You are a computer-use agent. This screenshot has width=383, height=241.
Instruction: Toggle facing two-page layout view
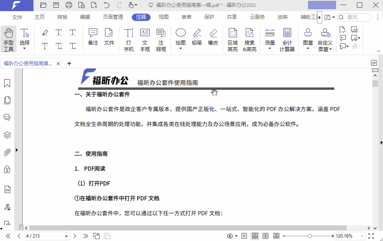[x=265, y=236]
